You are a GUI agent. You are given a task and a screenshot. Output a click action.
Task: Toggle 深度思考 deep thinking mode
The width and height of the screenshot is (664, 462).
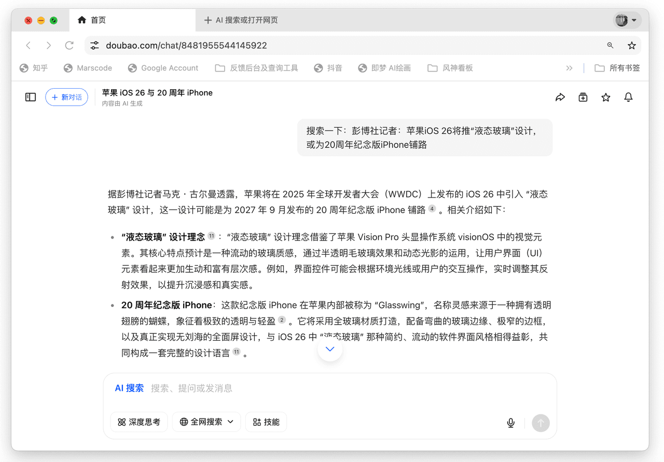139,422
